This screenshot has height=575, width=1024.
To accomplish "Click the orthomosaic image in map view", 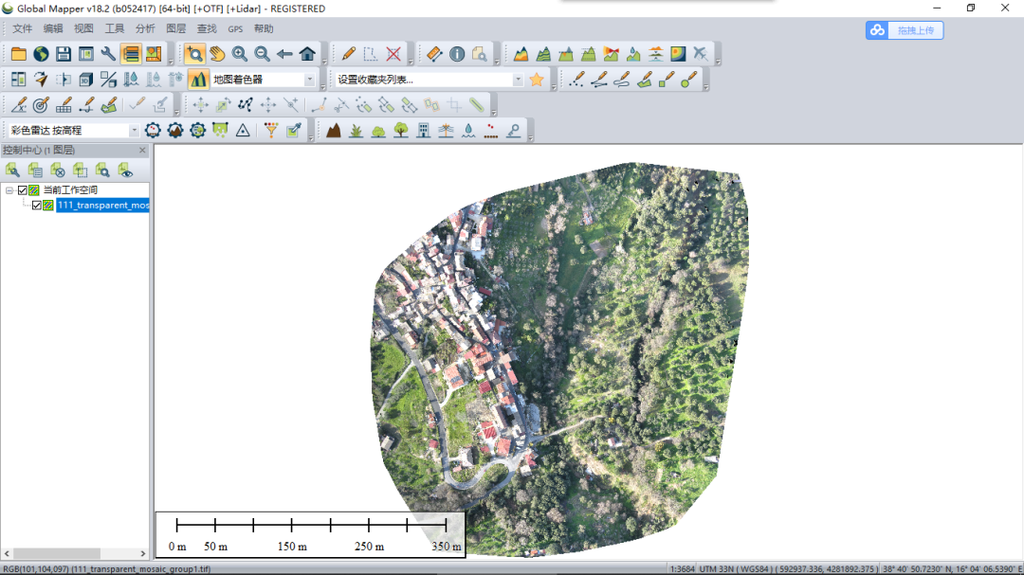I will [x=561, y=359].
